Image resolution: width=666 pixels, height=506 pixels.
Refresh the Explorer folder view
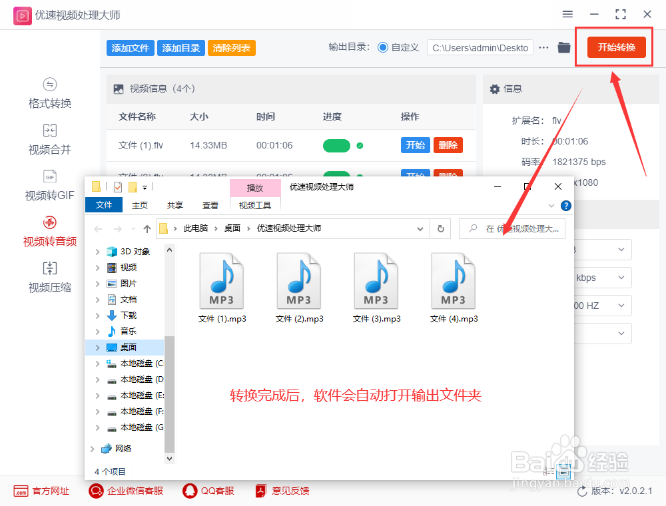point(441,229)
